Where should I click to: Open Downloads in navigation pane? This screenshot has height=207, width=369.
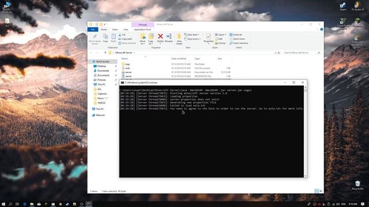pyautogui.click(x=103, y=71)
